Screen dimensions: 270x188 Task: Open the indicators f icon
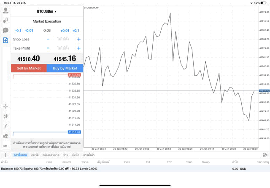(5, 126)
